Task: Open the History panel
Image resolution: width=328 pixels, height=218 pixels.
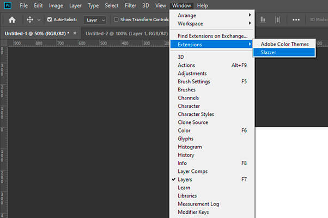Action: [212, 155]
